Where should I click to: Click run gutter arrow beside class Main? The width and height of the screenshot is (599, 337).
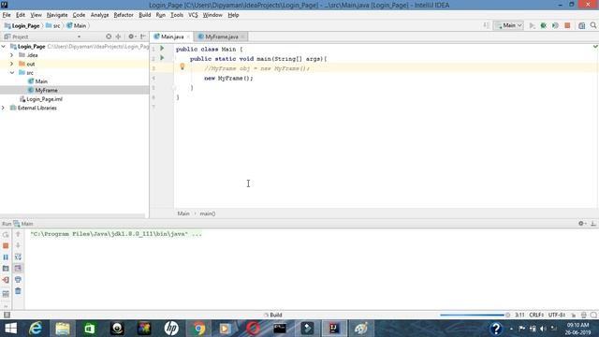point(162,49)
